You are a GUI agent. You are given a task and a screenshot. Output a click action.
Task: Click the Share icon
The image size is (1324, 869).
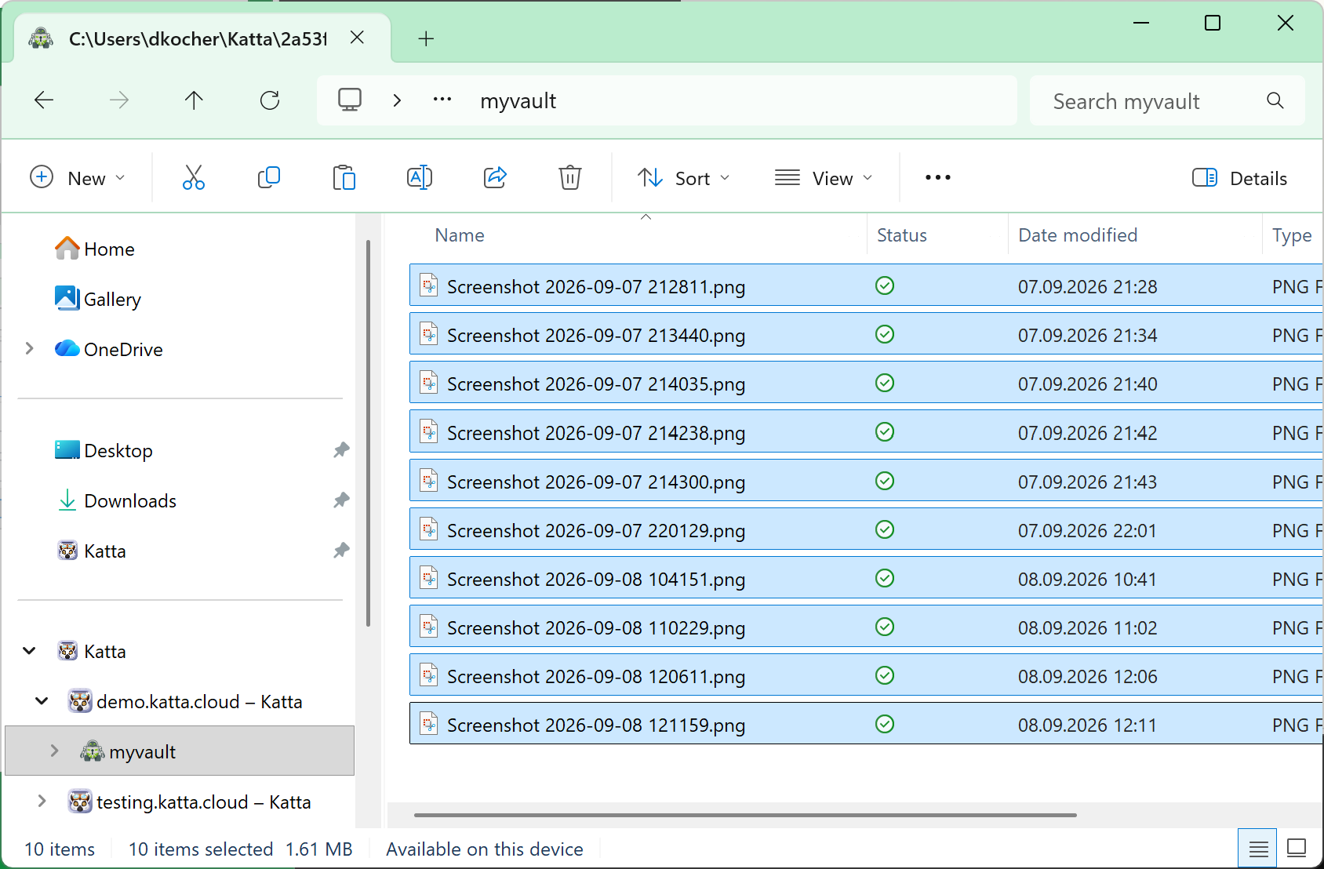495,178
